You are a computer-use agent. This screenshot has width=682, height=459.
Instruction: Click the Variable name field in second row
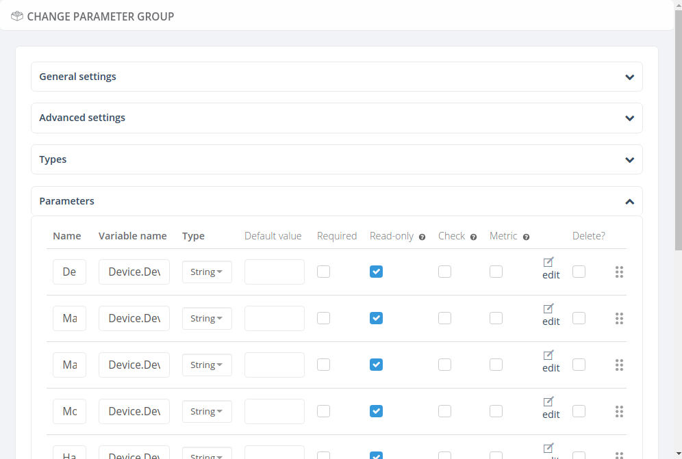(134, 319)
